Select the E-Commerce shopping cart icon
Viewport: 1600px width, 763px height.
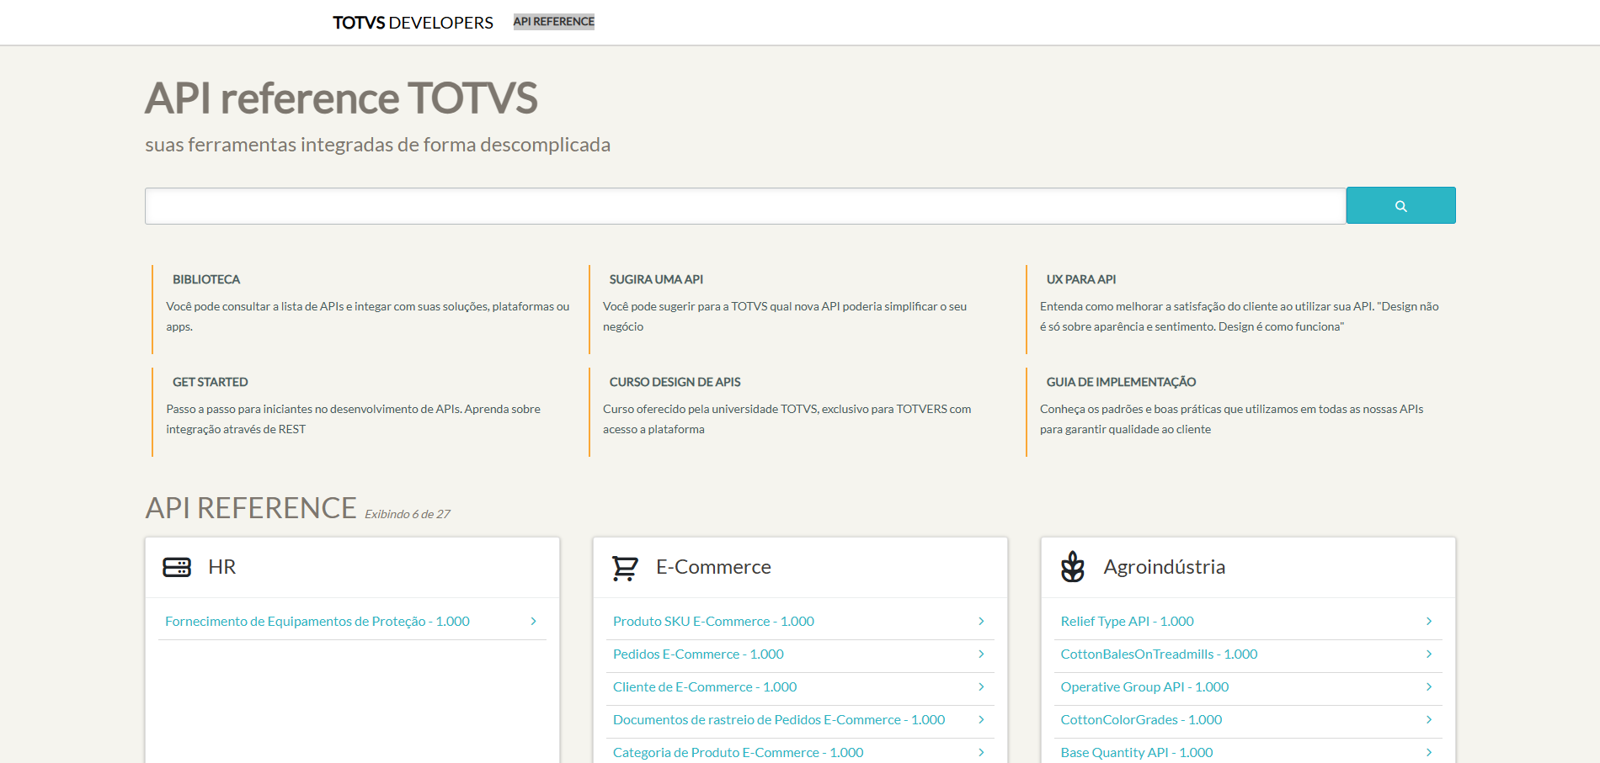click(626, 567)
